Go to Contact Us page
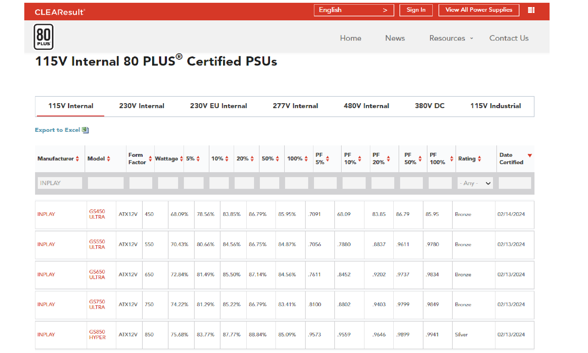The height and width of the screenshot is (353, 588). [509, 38]
